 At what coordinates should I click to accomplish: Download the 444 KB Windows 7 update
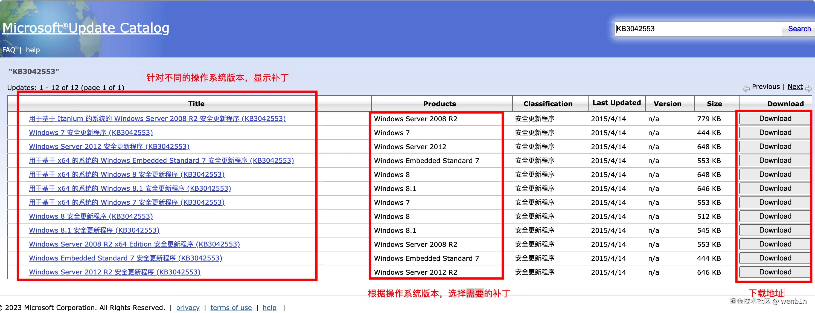pos(775,133)
